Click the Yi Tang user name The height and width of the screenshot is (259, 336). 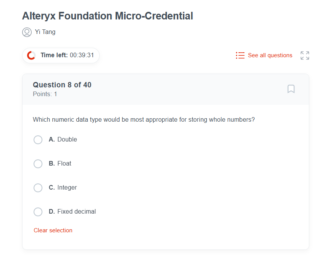pos(45,32)
